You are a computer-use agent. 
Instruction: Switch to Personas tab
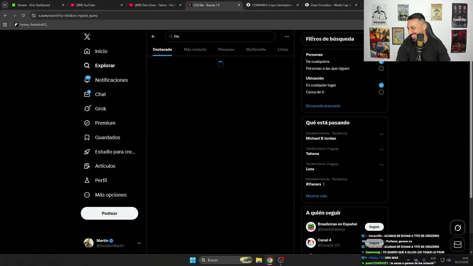point(226,50)
